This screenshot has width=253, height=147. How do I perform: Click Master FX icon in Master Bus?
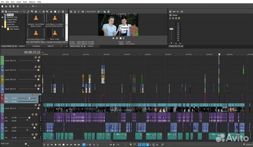(x=170, y=18)
